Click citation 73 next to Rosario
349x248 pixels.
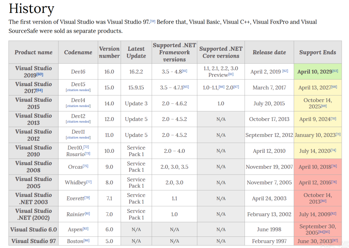tap(88, 153)
